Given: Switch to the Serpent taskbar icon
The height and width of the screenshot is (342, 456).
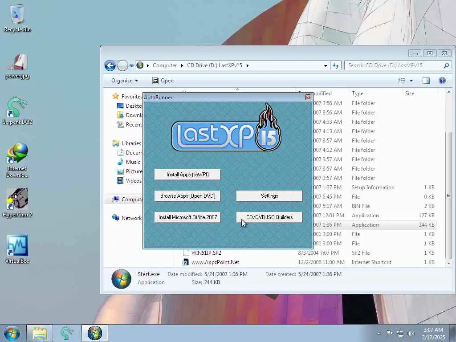Looking at the screenshot, I should point(67,333).
